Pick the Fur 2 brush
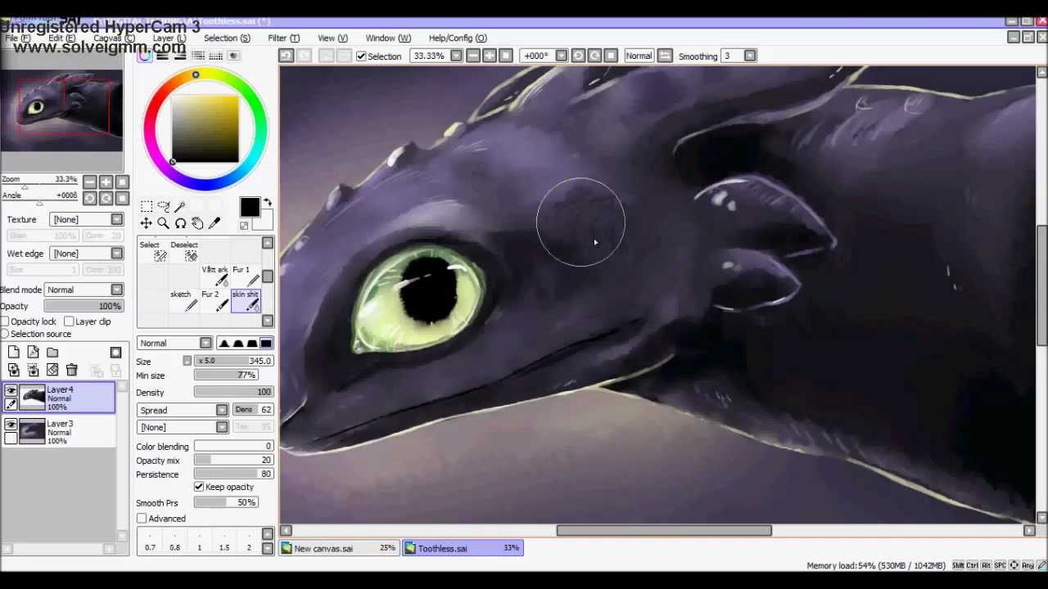The image size is (1048, 589). pyautogui.click(x=215, y=300)
